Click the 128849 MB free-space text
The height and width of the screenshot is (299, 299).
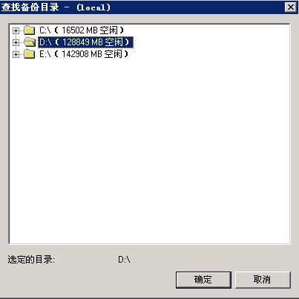coord(82,42)
